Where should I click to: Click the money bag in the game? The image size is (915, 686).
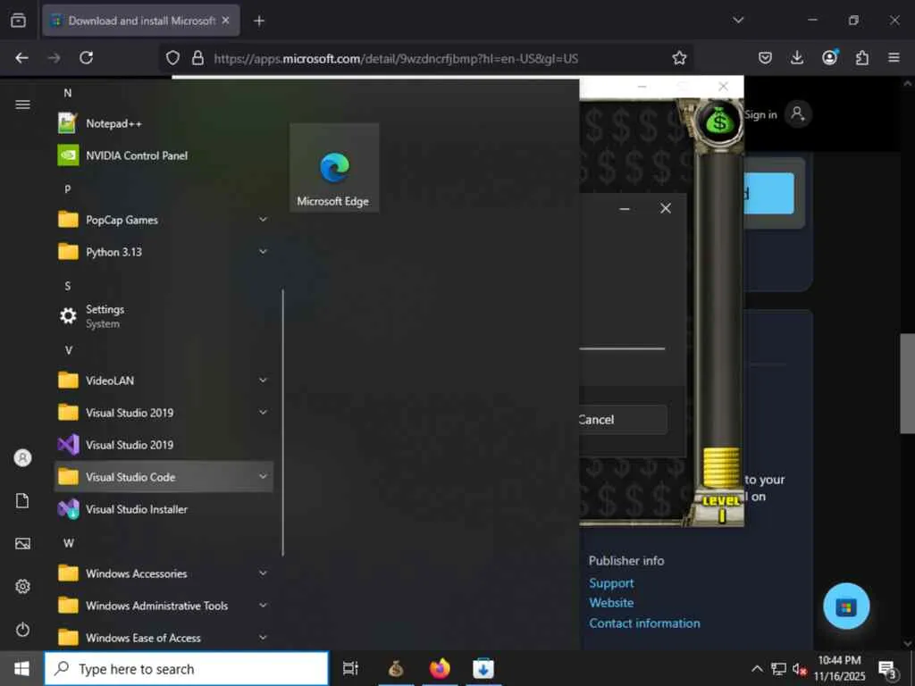click(x=719, y=121)
